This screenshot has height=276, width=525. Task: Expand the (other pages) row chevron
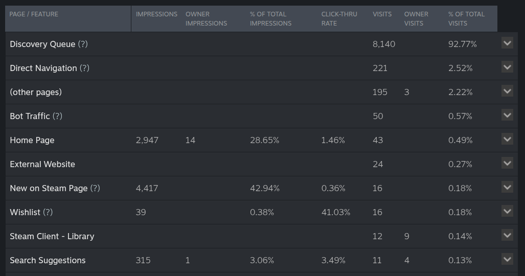(x=507, y=91)
